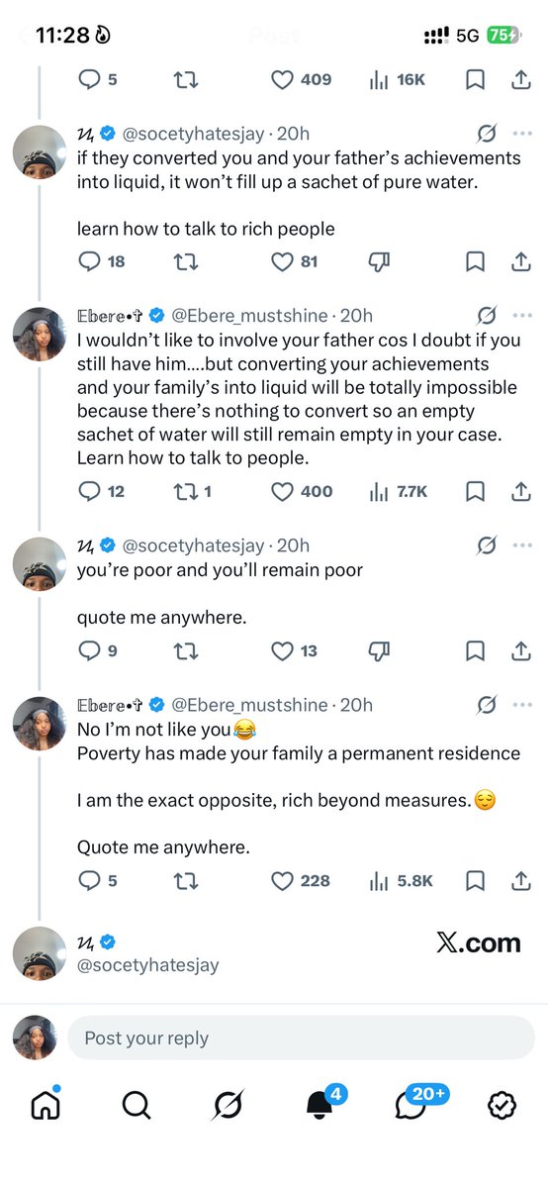
Task: Open more options on first @socetyhatesjay reply
Action: 521,133
